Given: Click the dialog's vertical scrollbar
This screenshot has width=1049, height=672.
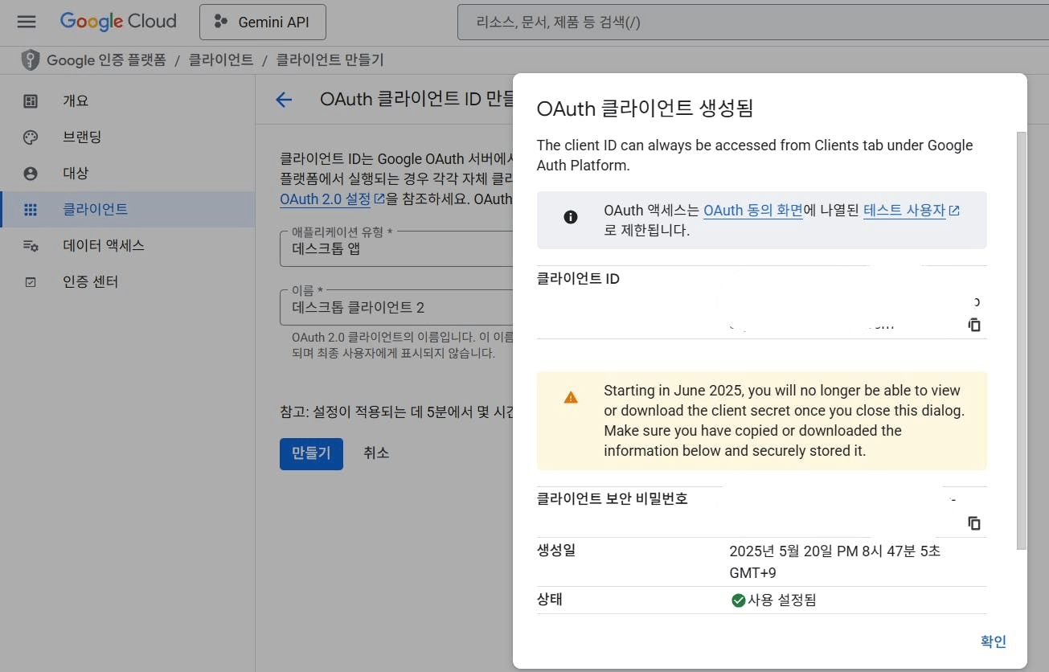Looking at the screenshot, I should (x=1022, y=341).
